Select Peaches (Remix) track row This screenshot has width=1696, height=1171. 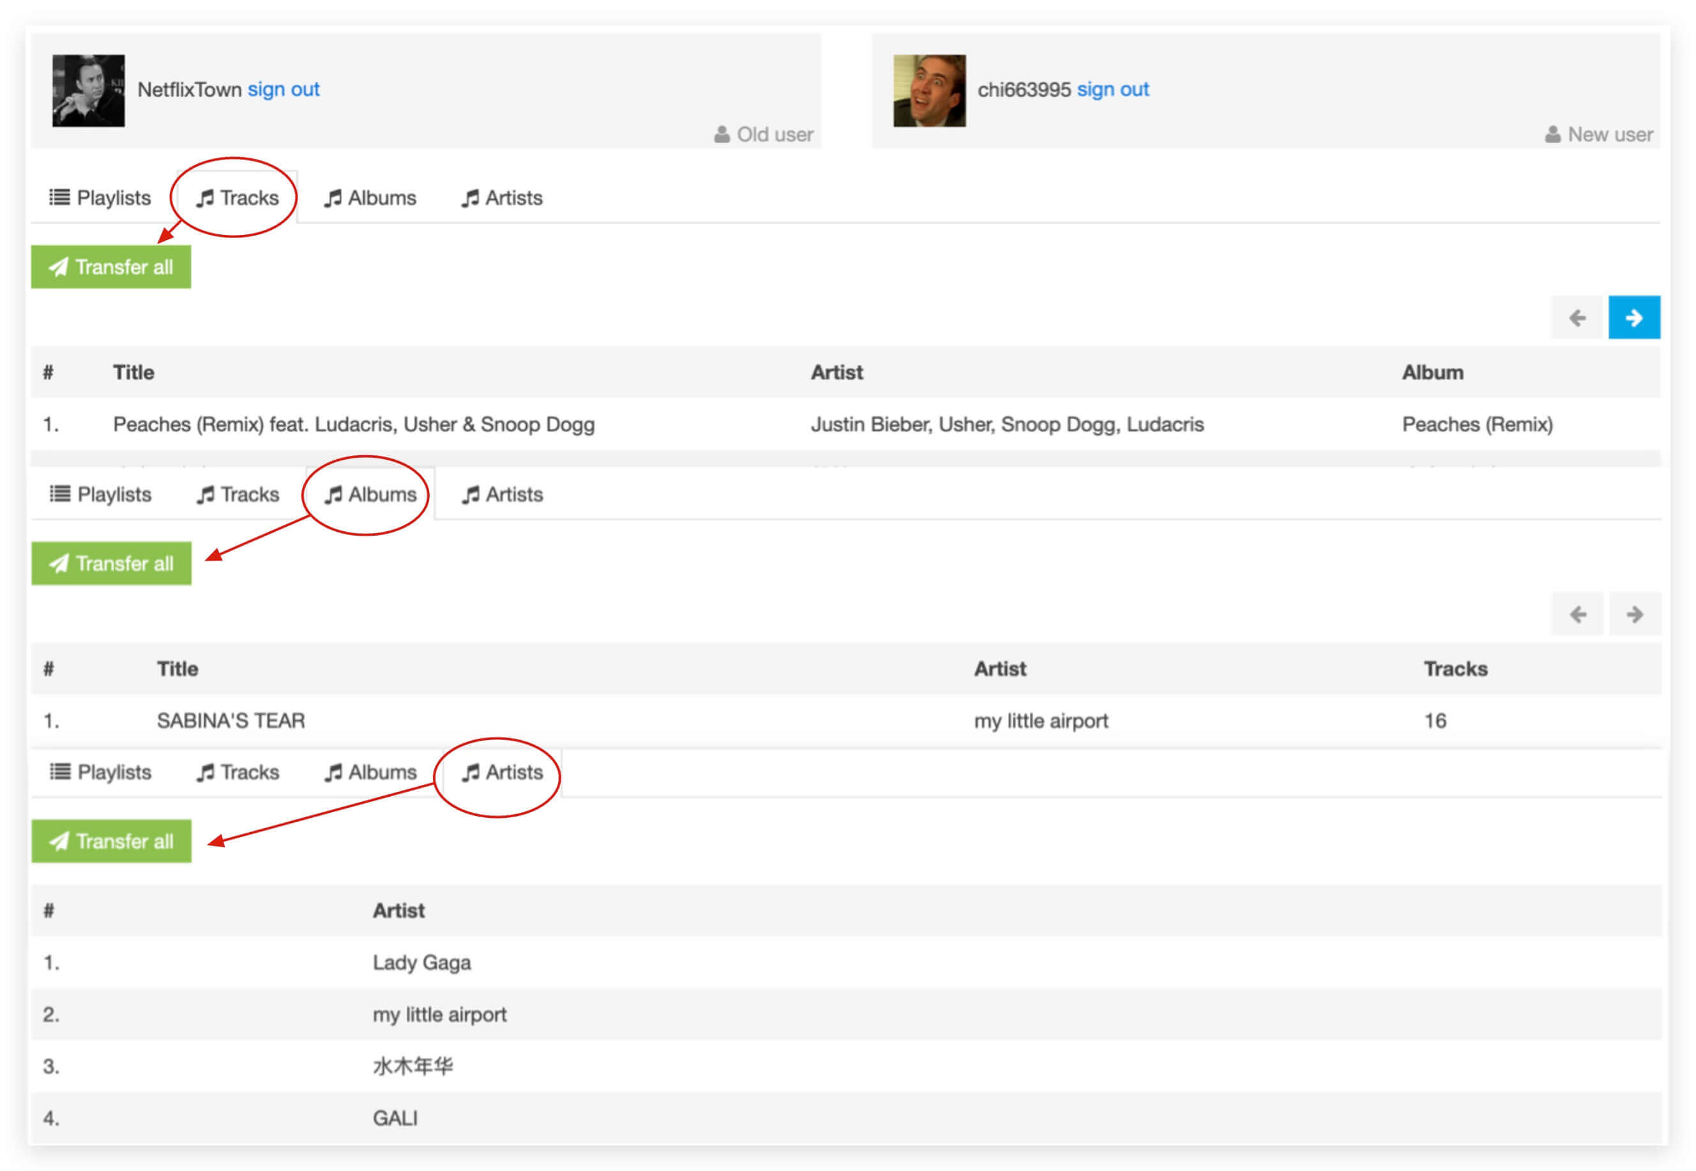coord(354,425)
